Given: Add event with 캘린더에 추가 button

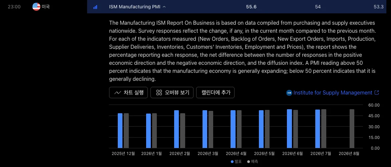Looking at the screenshot, I should click(x=216, y=93).
